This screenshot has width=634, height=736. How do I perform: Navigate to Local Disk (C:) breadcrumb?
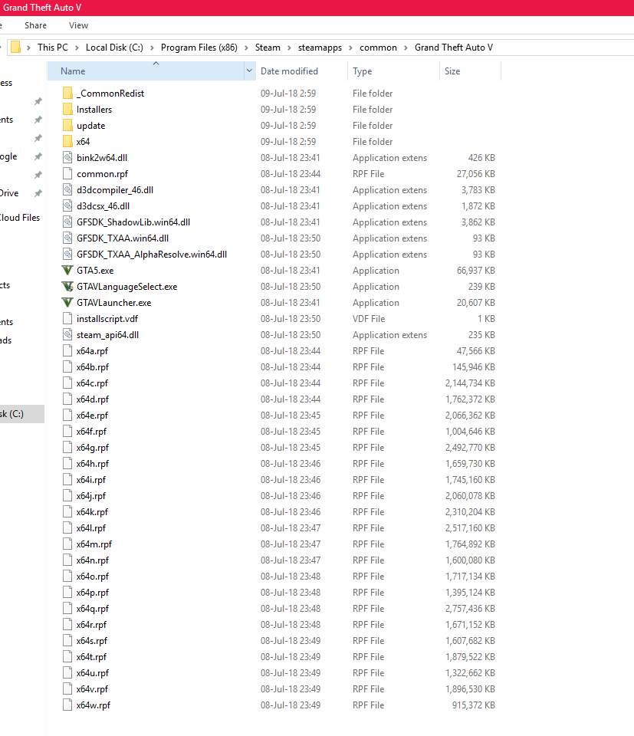pos(114,48)
